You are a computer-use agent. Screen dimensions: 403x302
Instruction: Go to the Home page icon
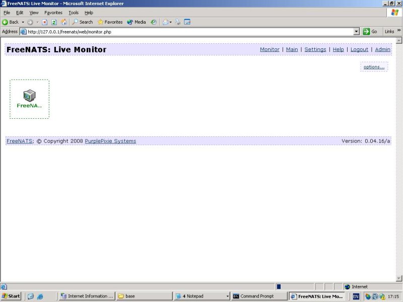(x=64, y=22)
